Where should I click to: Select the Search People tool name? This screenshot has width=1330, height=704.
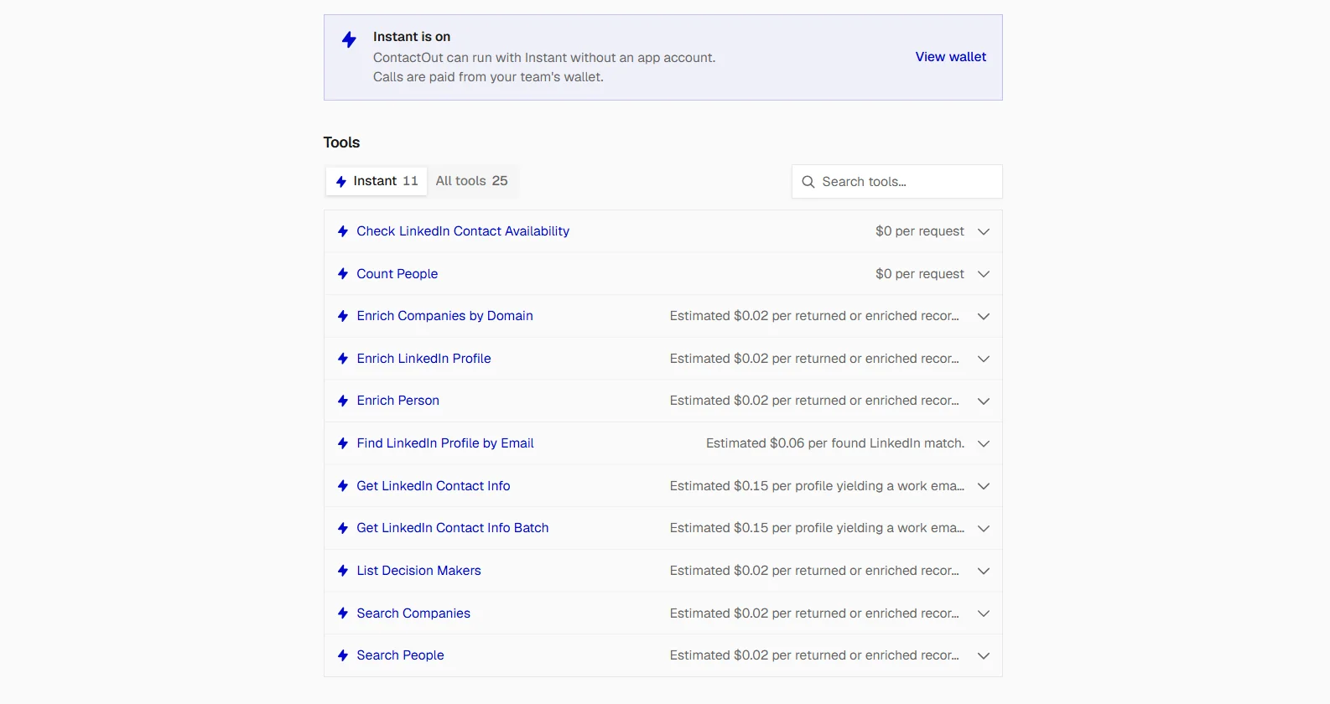coord(400,655)
